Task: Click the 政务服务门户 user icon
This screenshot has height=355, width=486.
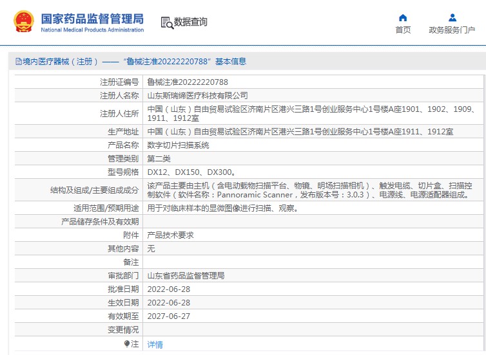Action: tap(452, 17)
